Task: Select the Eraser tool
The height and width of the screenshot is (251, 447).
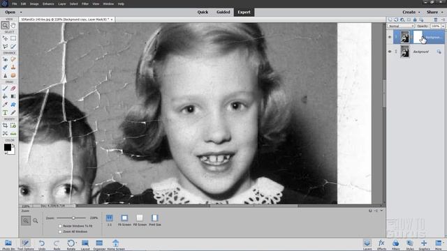Action: (x=13, y=89)
